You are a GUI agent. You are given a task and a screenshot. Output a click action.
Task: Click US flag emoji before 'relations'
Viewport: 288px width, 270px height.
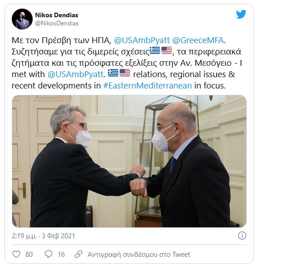click(125, 73)
